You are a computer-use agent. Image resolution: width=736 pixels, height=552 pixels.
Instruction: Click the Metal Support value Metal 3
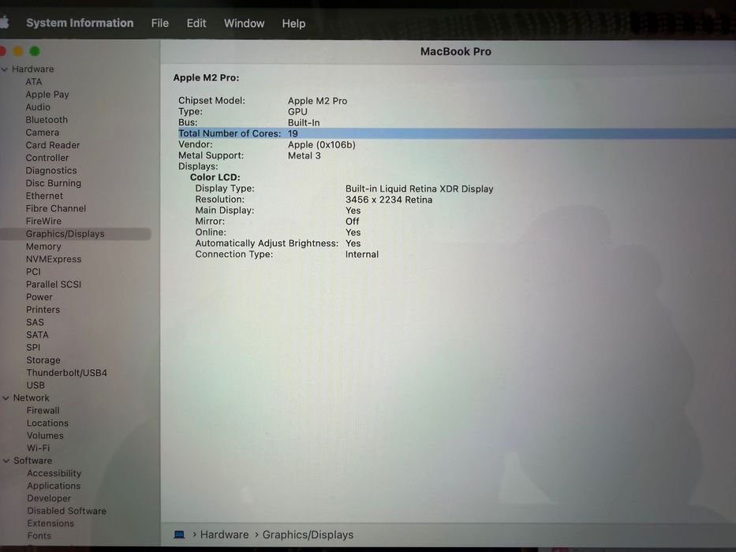pyautogui.click(x=304, y=155)
